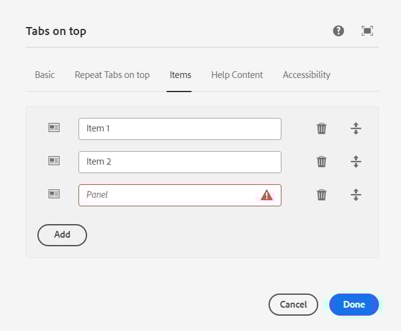This screenshot has width=401, height=331.
Task: Go to the Help Content tab
Action: (x=237, y=75)
